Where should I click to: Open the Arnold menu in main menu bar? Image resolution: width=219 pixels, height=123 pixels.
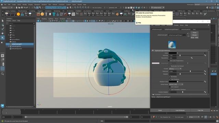(x=80, y=4)
